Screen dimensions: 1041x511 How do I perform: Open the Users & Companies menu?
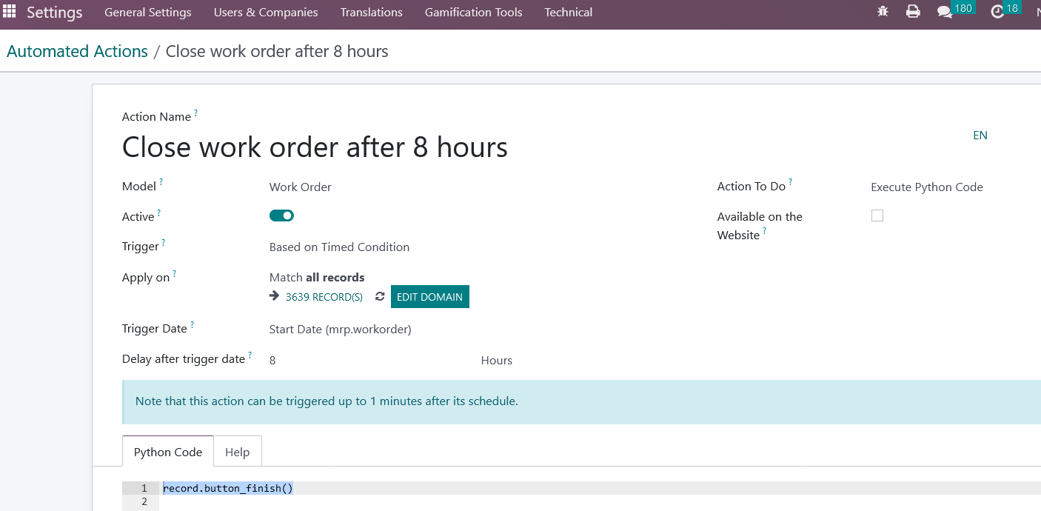(x=266, y=13)
